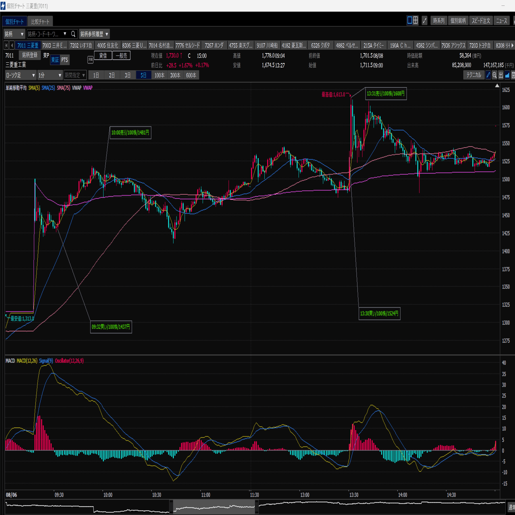Expand the stock keyword search dropdown arrow
This screenshot has height=515, width=515.
coord(65,34)
